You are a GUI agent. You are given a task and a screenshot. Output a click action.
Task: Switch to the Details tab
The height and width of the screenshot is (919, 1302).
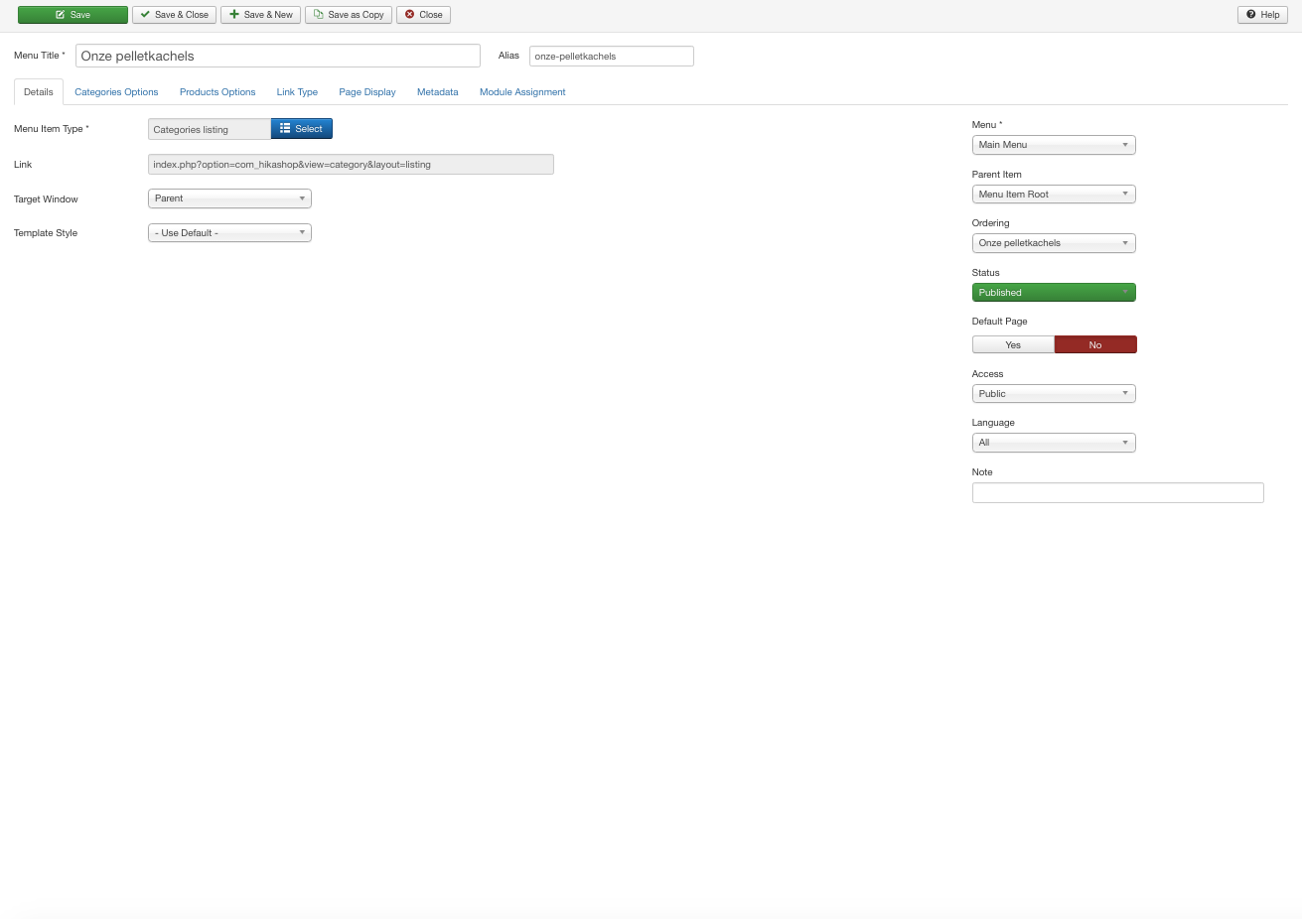(x=39, y=92)
